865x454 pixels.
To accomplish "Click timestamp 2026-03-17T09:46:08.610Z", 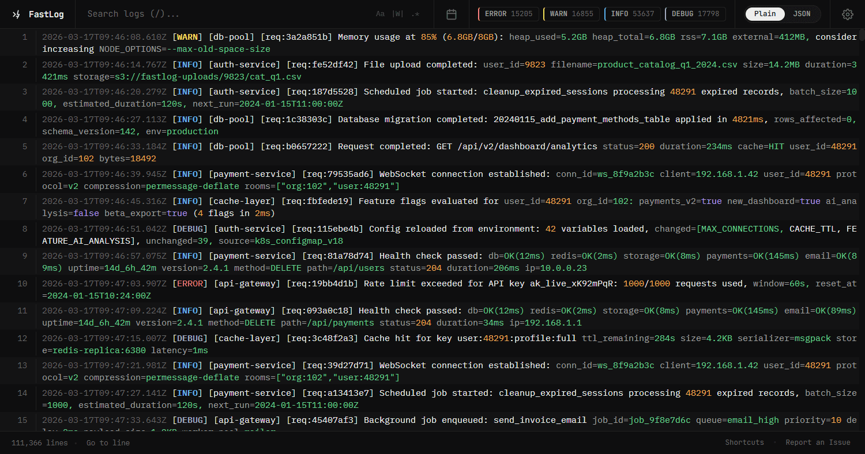I will click(x=104, y=37).
